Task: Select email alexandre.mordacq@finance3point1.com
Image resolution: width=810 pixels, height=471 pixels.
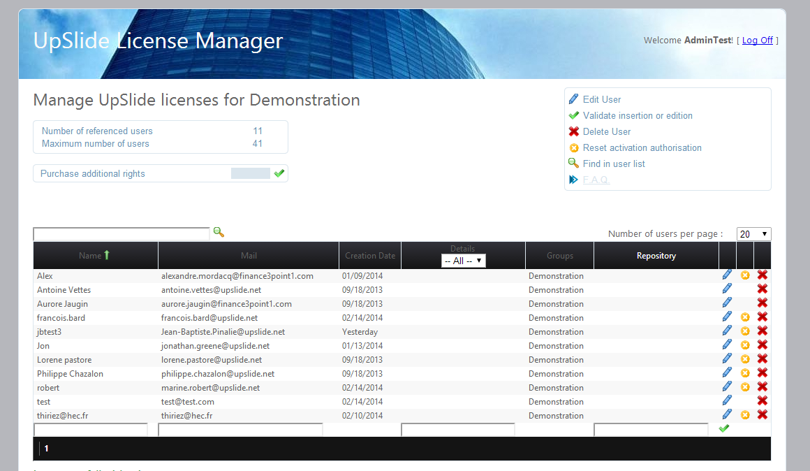Action: 237,275
